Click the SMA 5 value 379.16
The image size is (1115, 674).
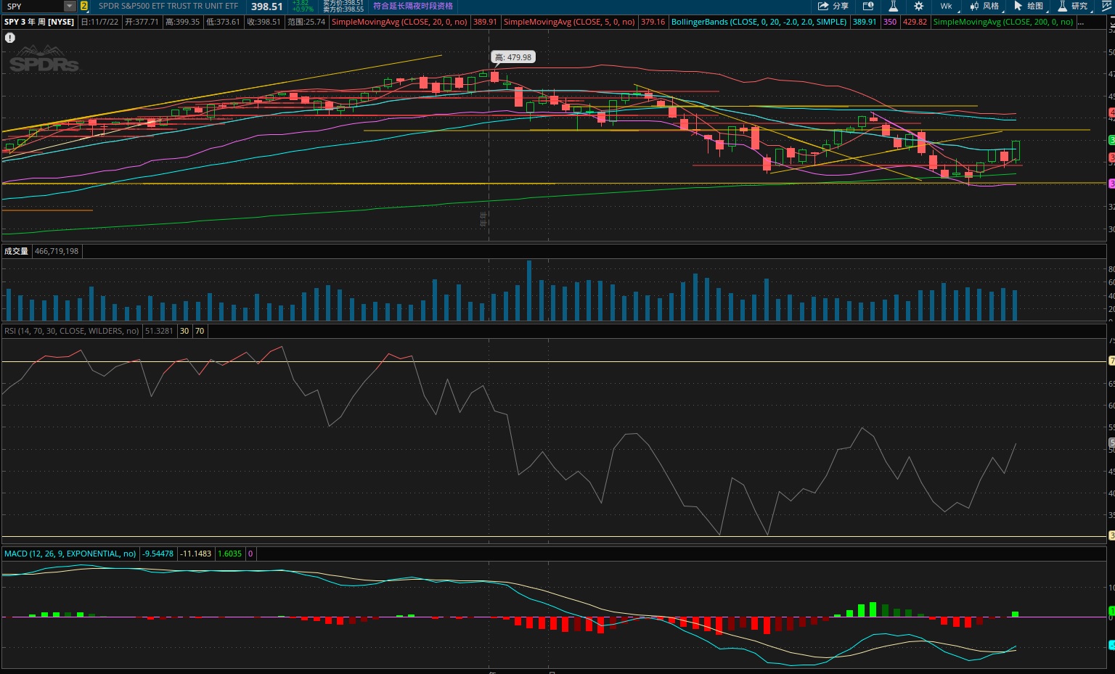653,22
